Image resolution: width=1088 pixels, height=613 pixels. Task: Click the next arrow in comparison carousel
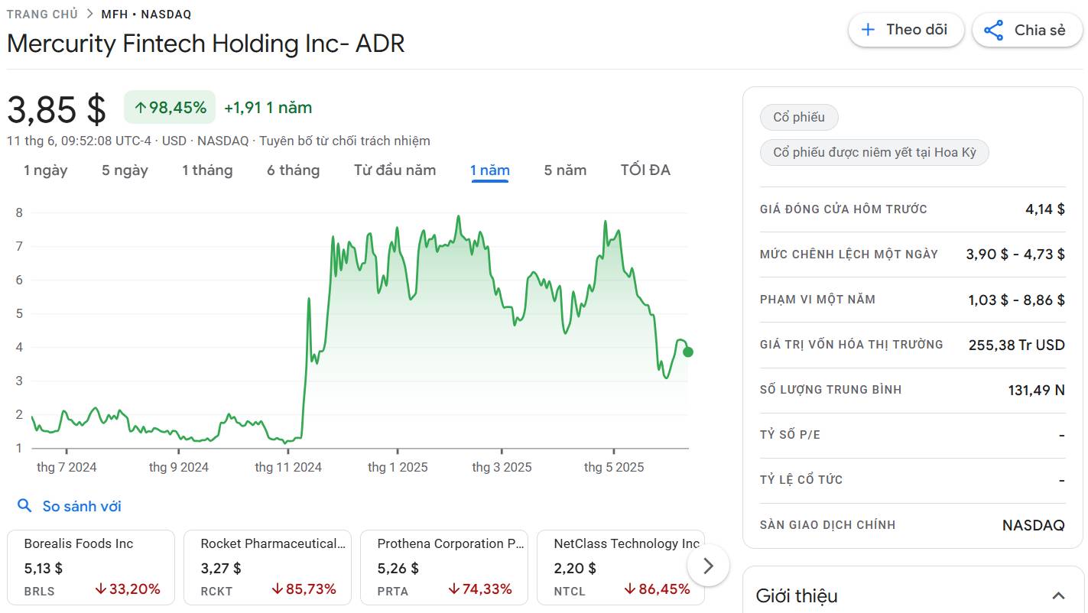coord(708,566)
